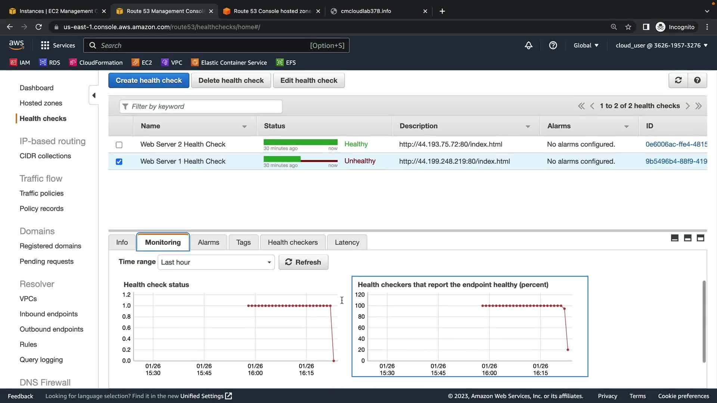The width and height of the screenshot is (717, 403).
Task: Click the Create health check button
Action: click(x=149, y=81)
